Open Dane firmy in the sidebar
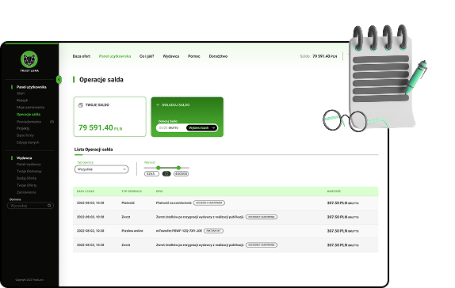The height and width of the screenshot is (288, 455). point(25,135)
